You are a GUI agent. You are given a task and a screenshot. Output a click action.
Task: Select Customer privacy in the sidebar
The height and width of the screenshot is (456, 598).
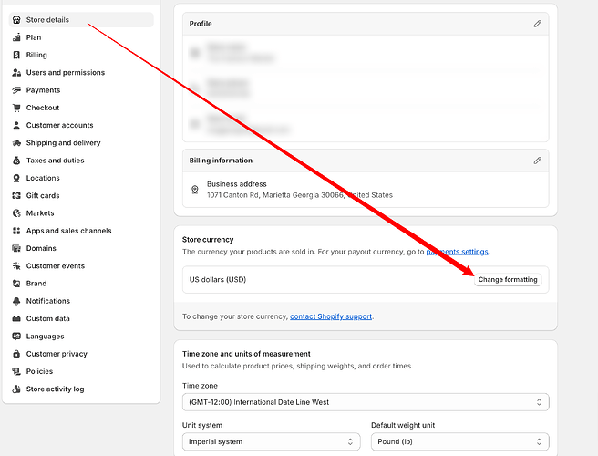(x=57, y=354)
